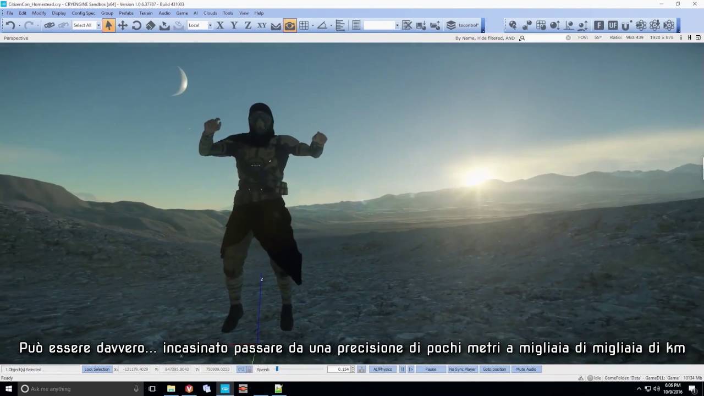Open snap angle size dropdown arrow
The image size is (704, 396).
331,25
